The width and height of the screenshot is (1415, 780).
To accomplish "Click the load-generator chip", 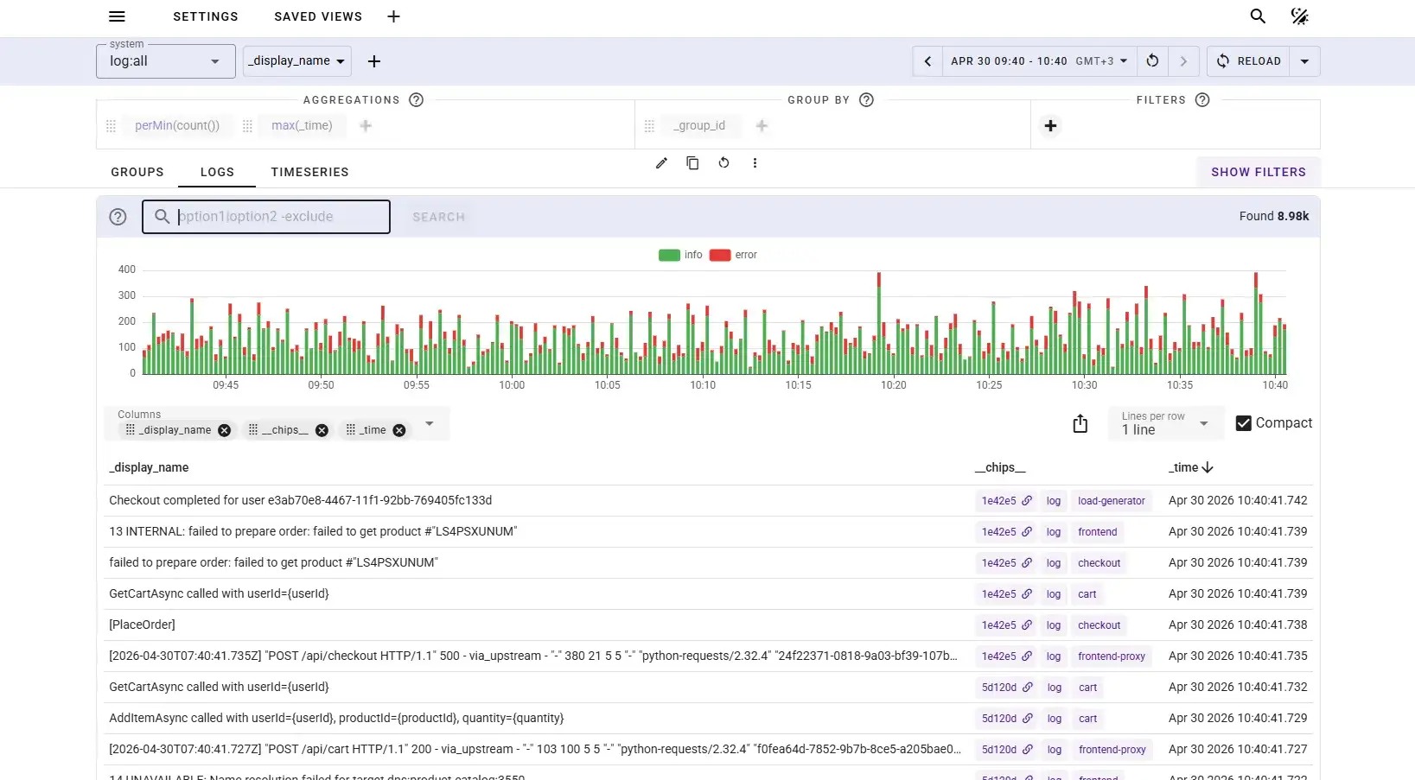I will tap(1112, 501).
